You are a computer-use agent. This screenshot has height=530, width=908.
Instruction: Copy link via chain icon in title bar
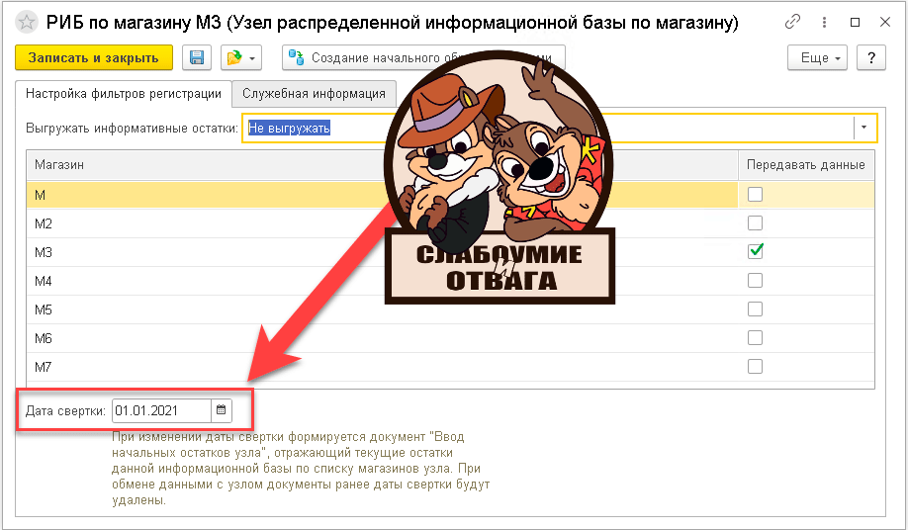[792, 22]
